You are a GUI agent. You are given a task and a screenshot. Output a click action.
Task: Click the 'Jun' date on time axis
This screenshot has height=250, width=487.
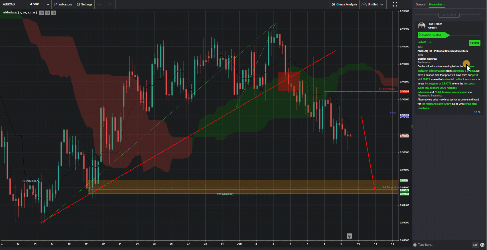click(239, 244)
